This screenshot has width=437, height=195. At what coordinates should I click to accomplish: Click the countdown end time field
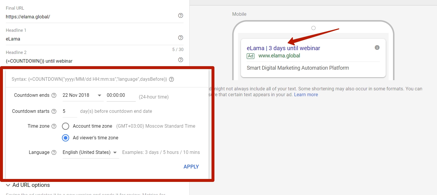[121, 95]
